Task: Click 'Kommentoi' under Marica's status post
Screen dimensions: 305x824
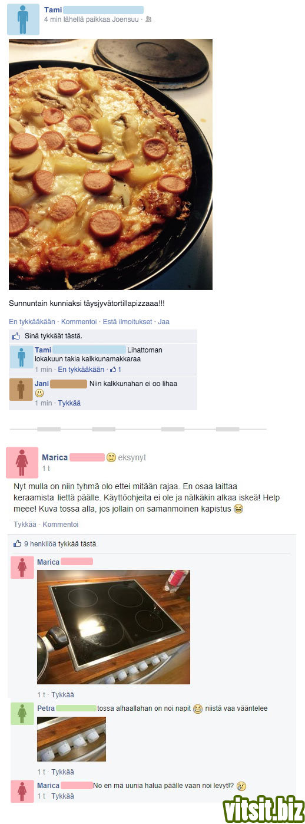Action: [61, 524]
